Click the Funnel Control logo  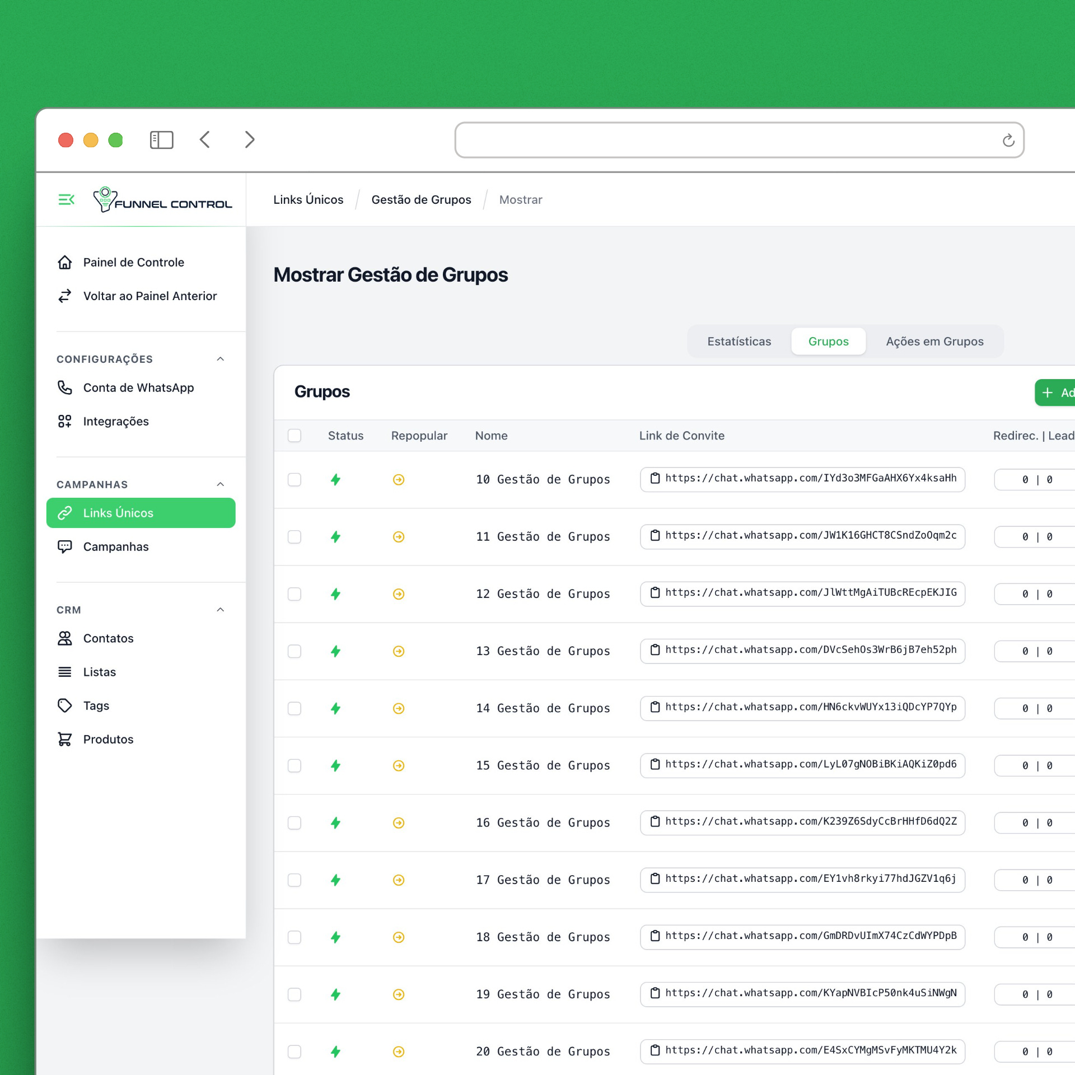(162, 200)
